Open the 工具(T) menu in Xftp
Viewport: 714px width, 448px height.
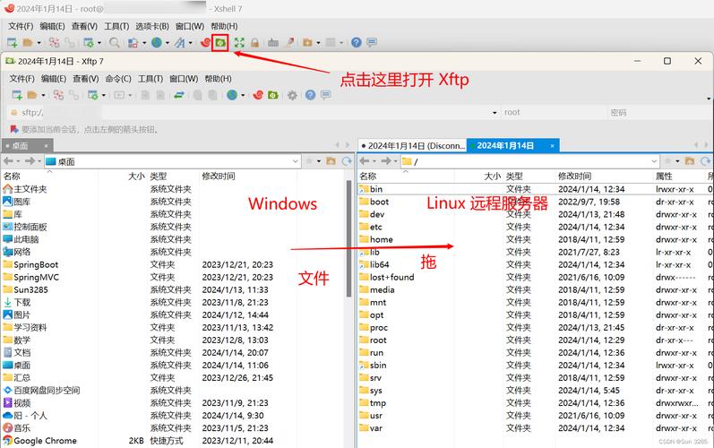pos(151,79)
